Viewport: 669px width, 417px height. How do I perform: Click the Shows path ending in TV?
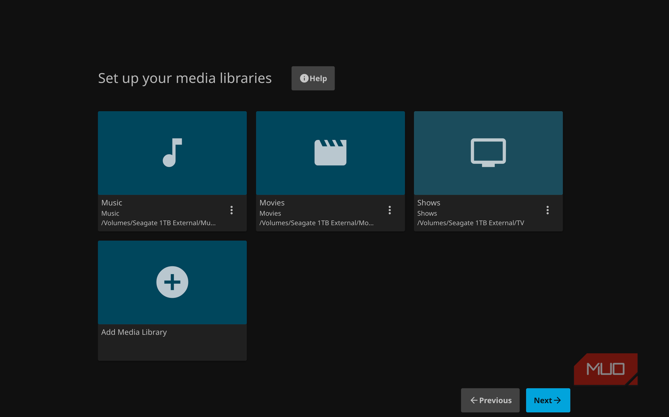(471, 223)
